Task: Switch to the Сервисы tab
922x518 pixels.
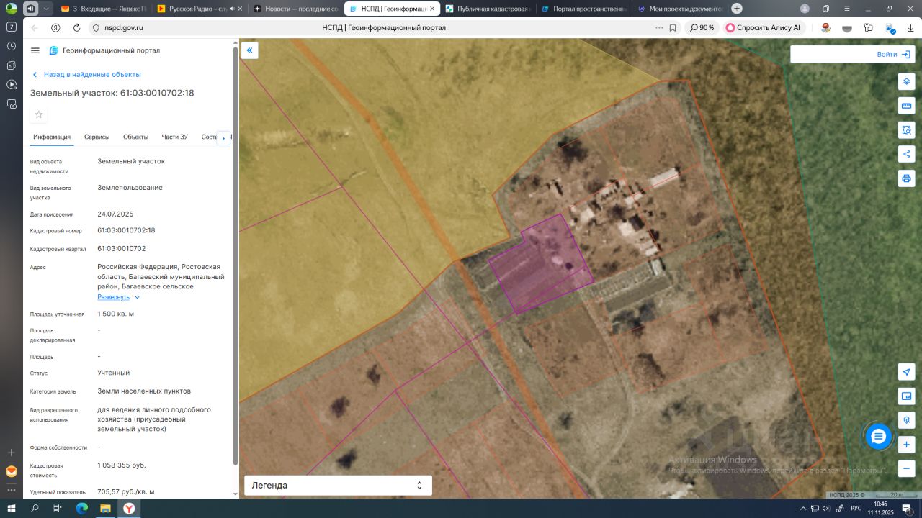Action: 97,137
